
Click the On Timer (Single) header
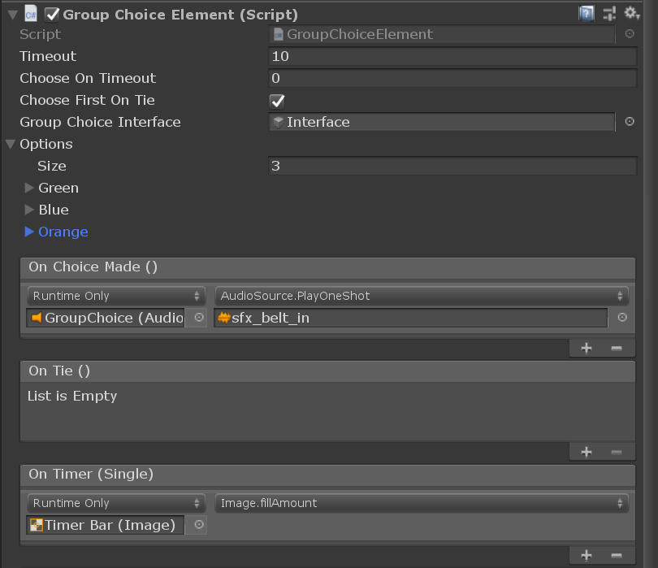point(327,475)
